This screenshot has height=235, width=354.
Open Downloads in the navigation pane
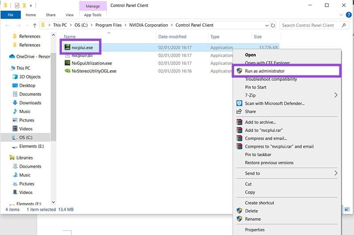tap(27, 103)
